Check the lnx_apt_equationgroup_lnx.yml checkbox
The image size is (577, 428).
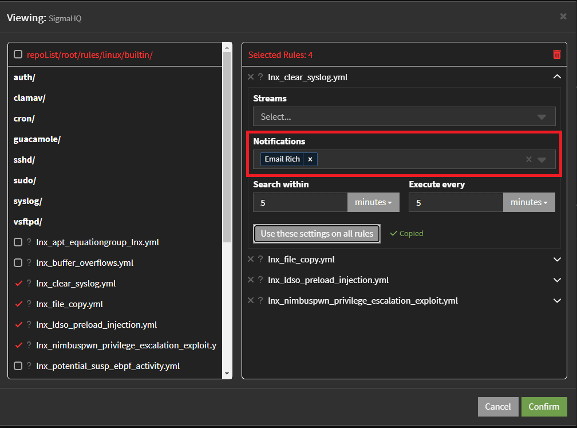coord(18,242)
